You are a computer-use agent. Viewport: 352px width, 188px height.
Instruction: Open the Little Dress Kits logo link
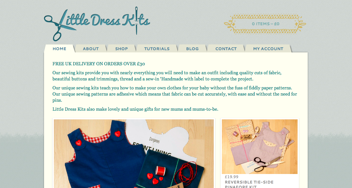pyautogui.click(x=97, y=24)
